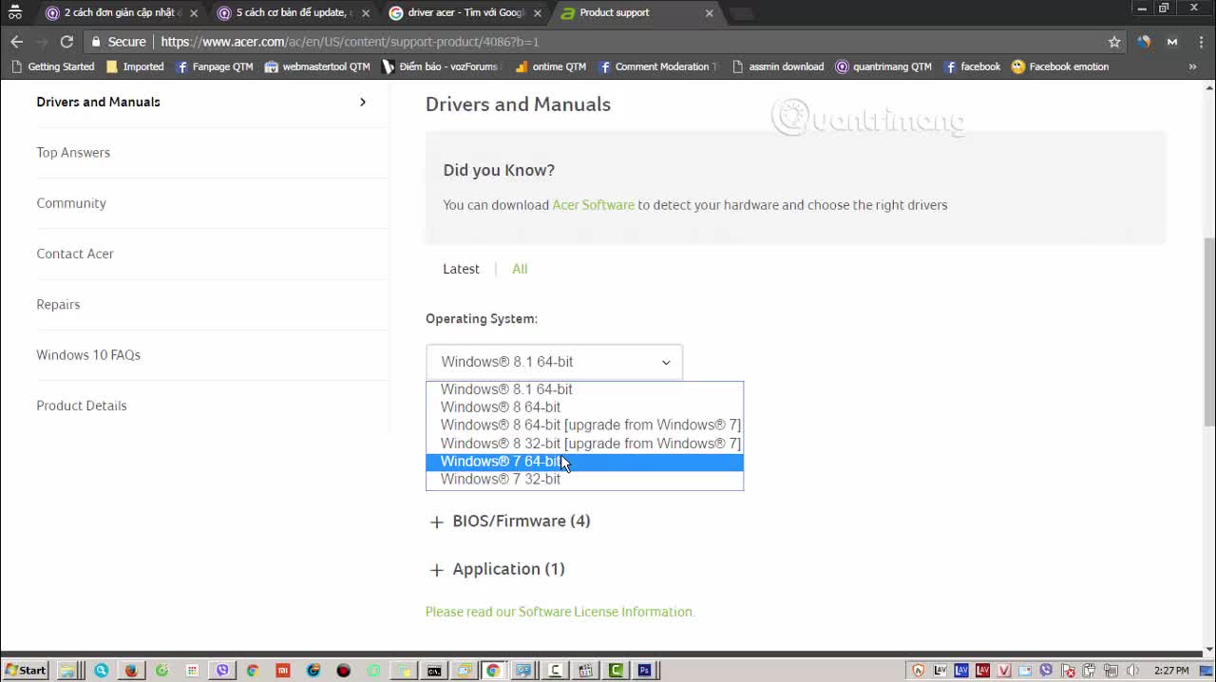Image resolution: width=1216 pixels, height=682 pixels.
Task: Open the quantrimang QTM bookmark
Action: pos(883,66)
